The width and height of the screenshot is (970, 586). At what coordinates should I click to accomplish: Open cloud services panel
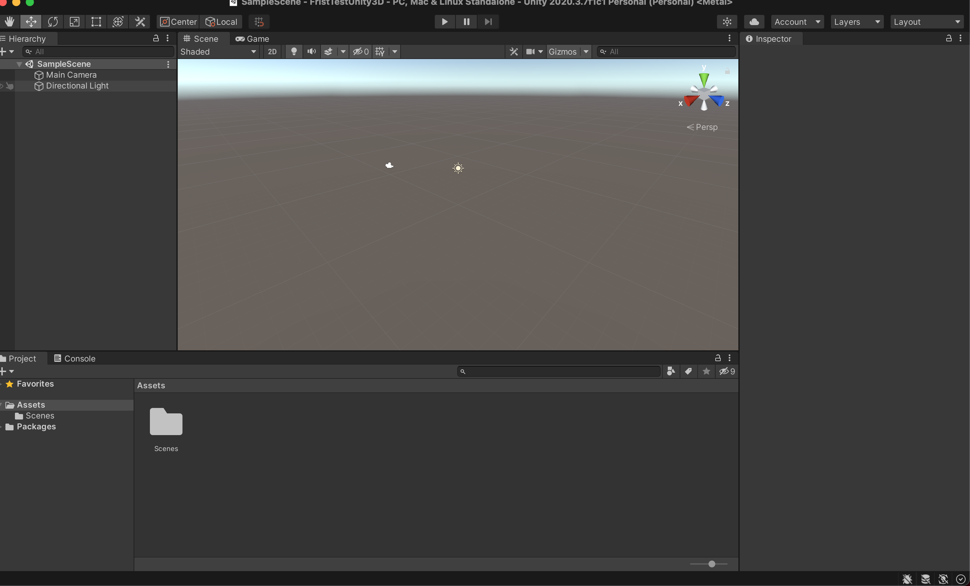tap(754, 22)
